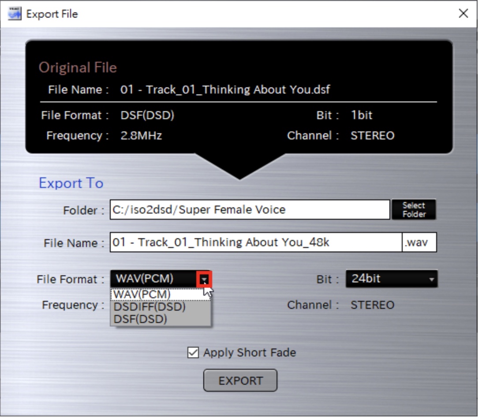Click the 2.8MHz frequency value
Image resolution: width=486 pixels, height=420 pixels.
[x=141, y=136]
